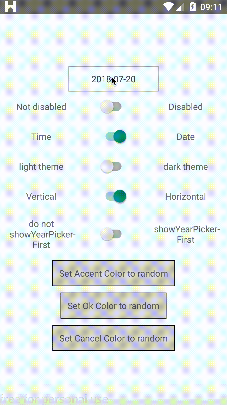Toggle the Not disabled/Disabled switch
Image resolution: width=227 pixels, height=405 pixels.
(x=111, y=107)
